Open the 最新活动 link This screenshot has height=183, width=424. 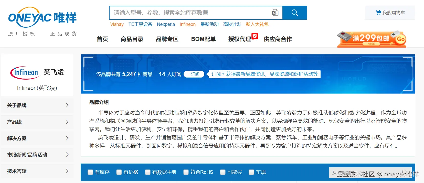click(x=209, y=24)
